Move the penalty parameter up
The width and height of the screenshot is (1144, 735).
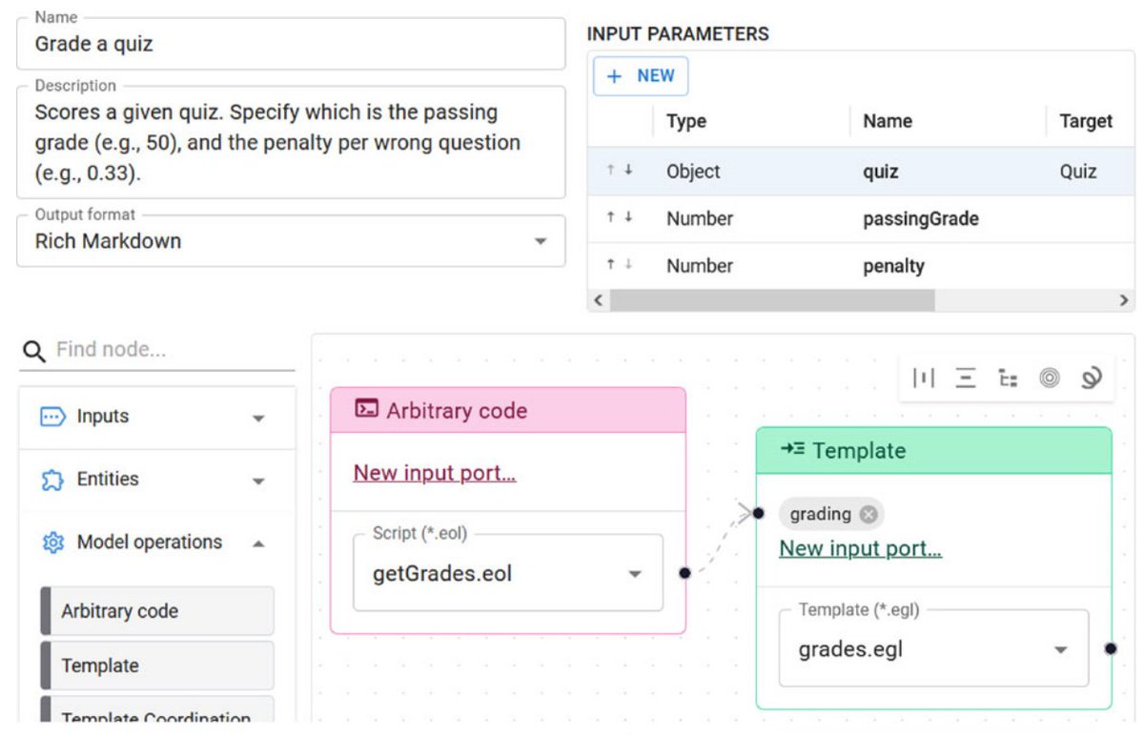610,265
